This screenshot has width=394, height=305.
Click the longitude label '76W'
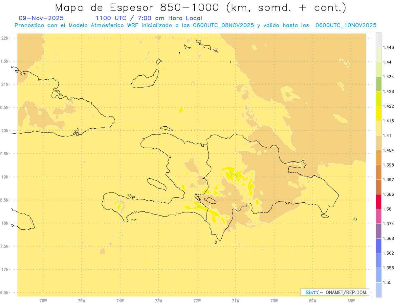tap(43, 301)
